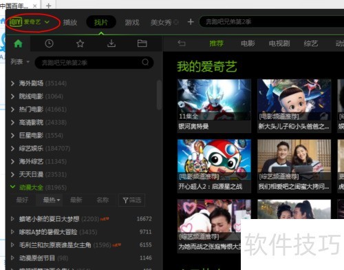The width and height of the screenshot is (344, 270).
Task: Sort by 名称
Action: click(x=103, y=200)
